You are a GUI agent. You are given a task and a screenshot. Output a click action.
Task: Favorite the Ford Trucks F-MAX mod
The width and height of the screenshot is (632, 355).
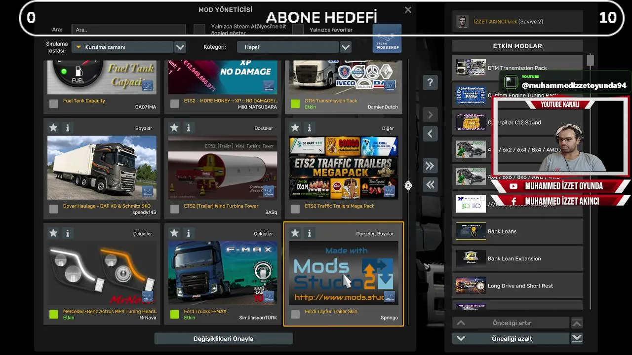pyautogui.click(x=174, y=233)
